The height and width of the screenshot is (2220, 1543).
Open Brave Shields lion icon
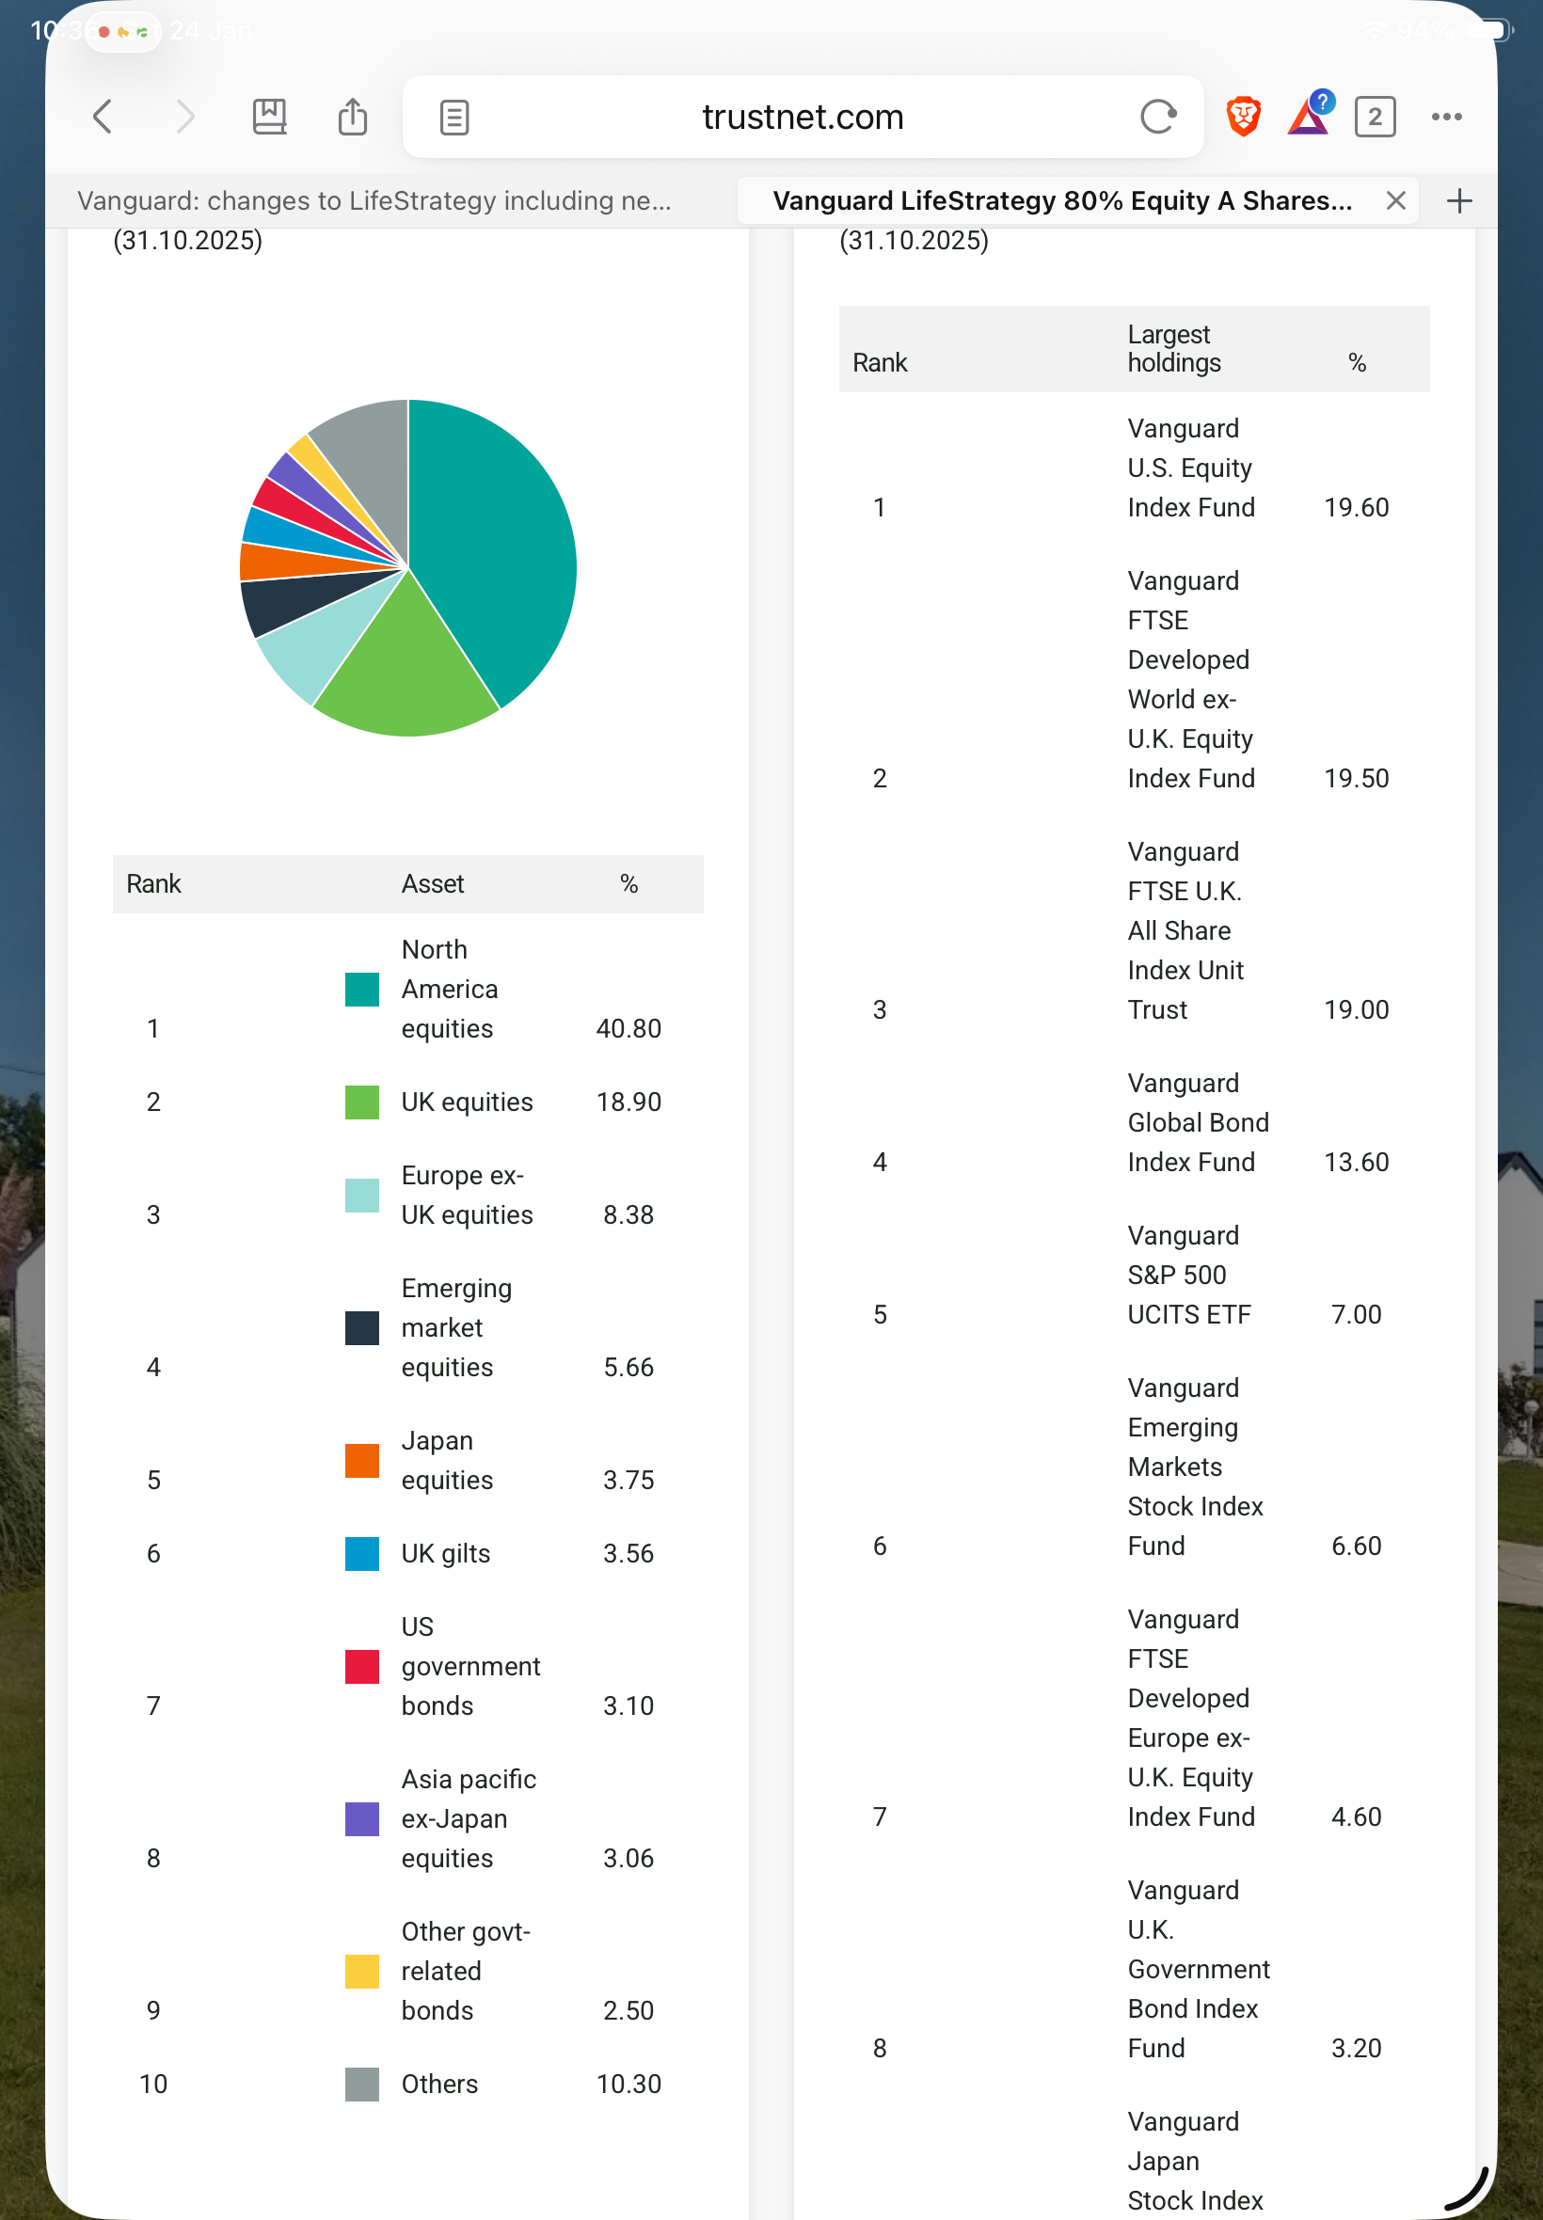(1243, 117)
